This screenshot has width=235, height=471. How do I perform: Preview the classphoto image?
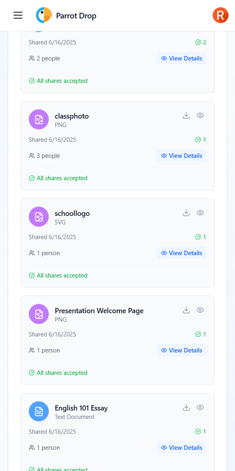pos(200,115)
